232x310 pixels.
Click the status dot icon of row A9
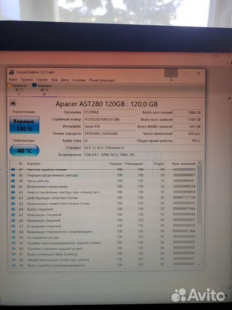(x=13, y=237)
